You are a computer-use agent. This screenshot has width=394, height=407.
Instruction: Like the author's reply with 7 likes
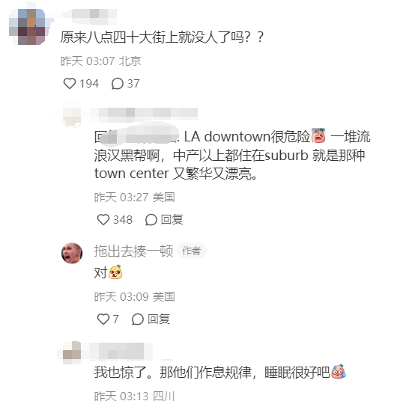(x=103, y=319)
